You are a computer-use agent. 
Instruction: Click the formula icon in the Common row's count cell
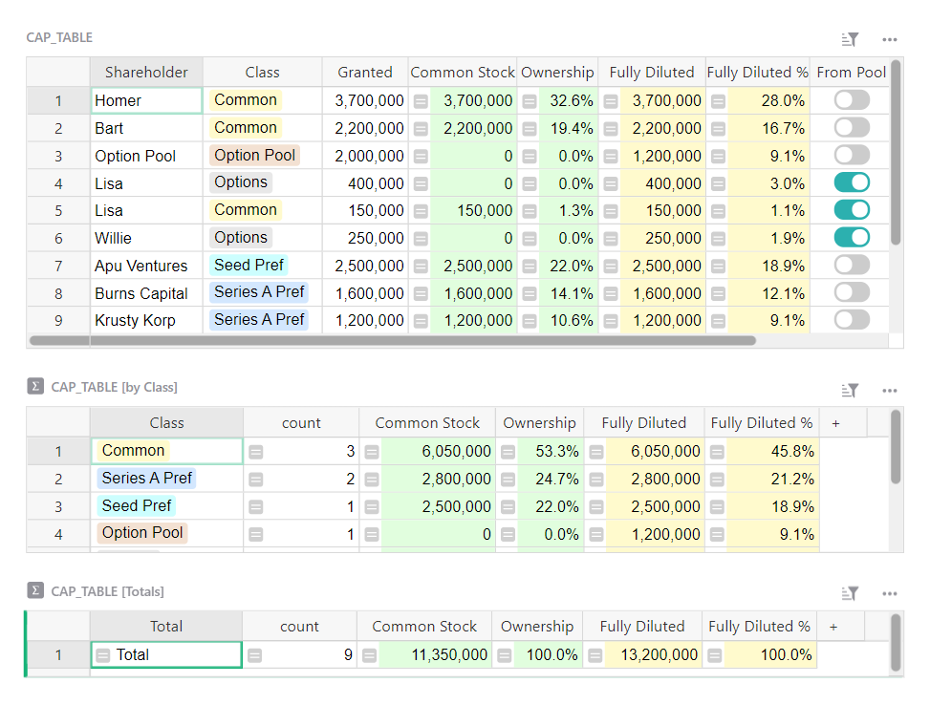(255, 449)
